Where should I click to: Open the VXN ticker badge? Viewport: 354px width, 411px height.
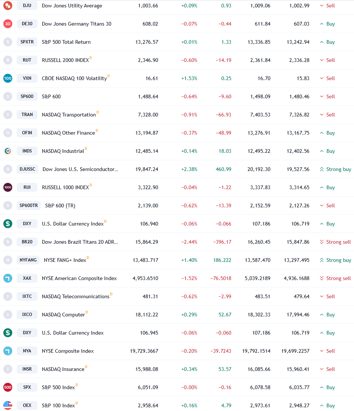(27, 78)
